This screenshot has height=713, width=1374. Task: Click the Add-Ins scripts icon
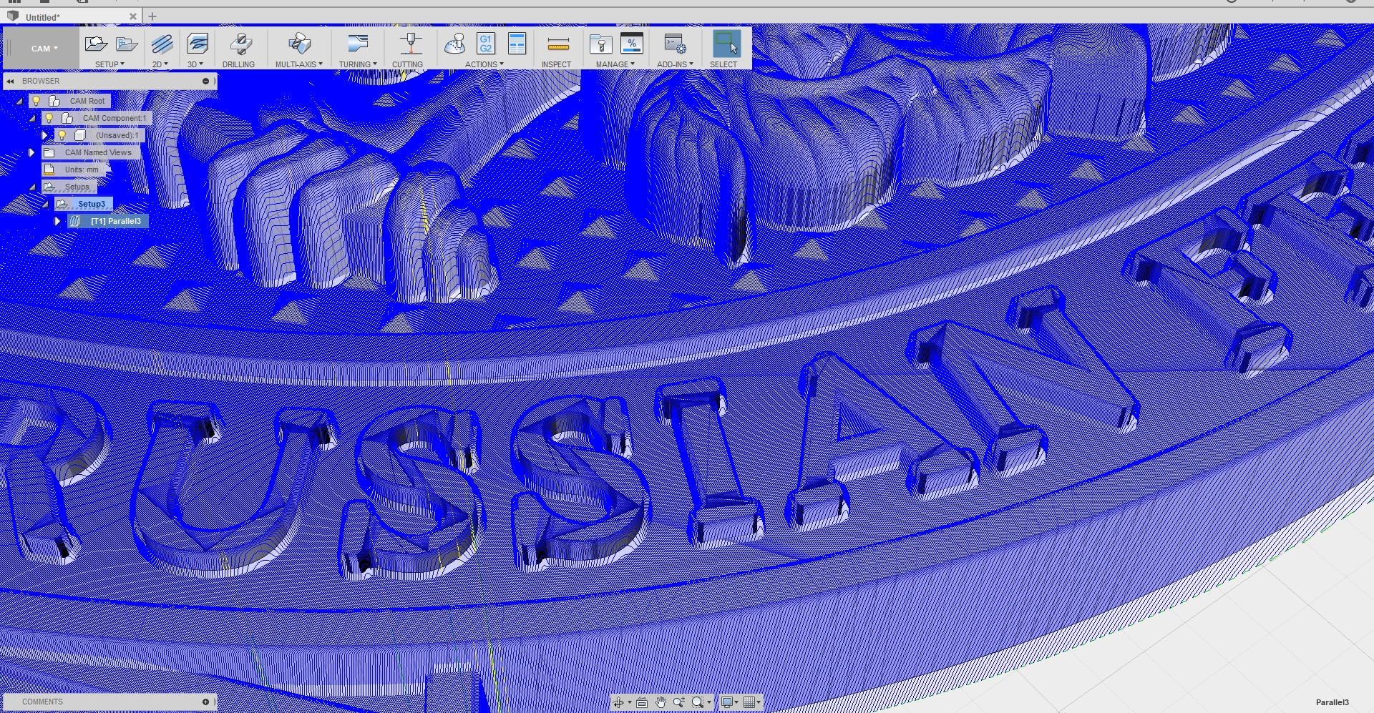pos(675,44)
